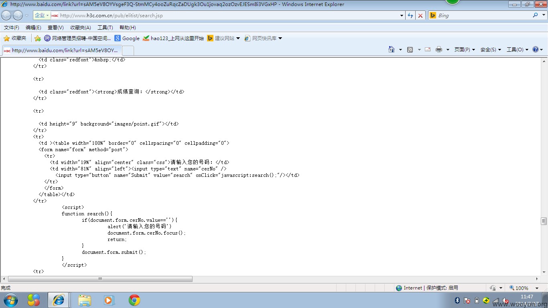Click the Internet protected mode status zone
The height and width of the screenshot is (308, 548).
[x=427, y=288]
